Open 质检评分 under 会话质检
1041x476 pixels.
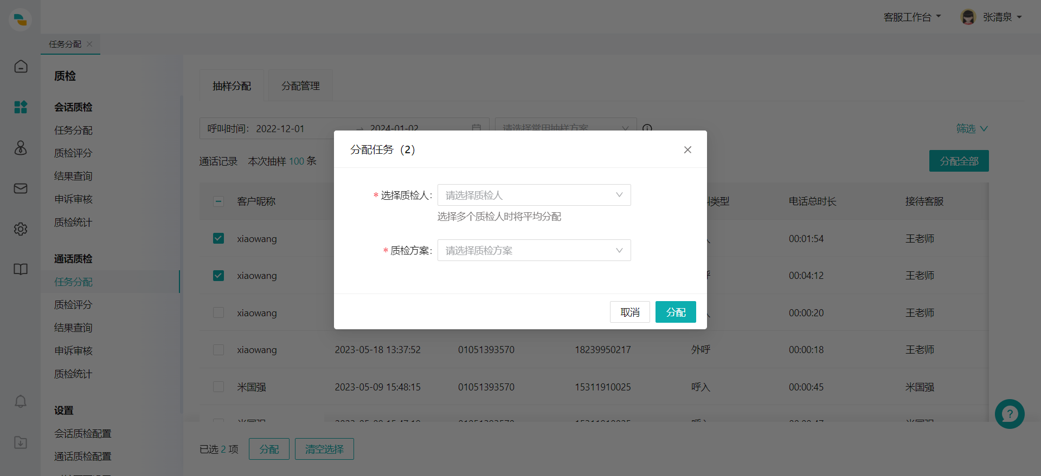point(73,153)
